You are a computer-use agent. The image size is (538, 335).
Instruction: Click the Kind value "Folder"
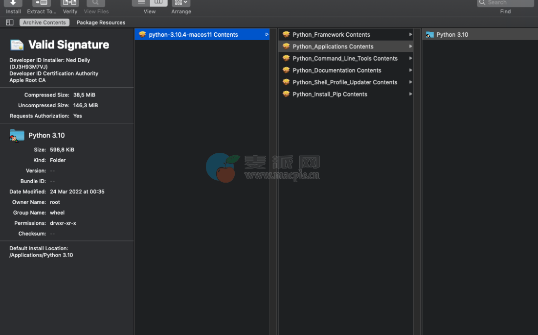click(x=58, y=160)
